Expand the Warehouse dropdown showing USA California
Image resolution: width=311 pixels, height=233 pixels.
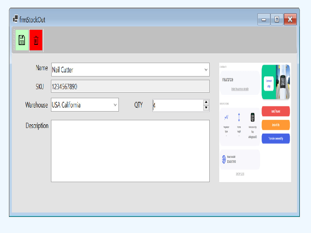(115, 105)
